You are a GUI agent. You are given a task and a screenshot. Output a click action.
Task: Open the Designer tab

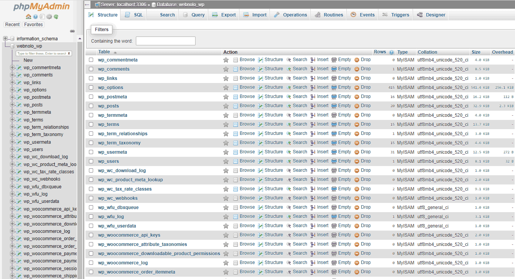point(431,15)
